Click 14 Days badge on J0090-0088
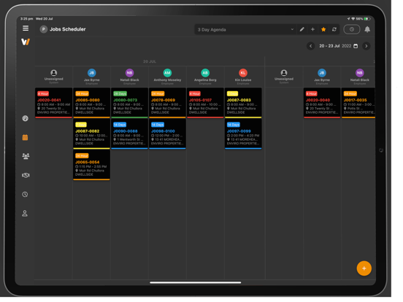The height and width of the screenshot is (302, 403). (x=120, y=125)
